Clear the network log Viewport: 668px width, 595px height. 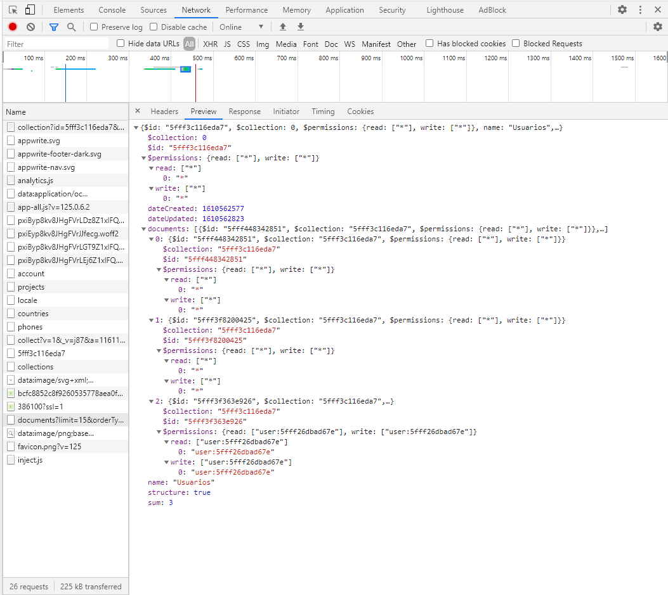click(x=30, y=27)
